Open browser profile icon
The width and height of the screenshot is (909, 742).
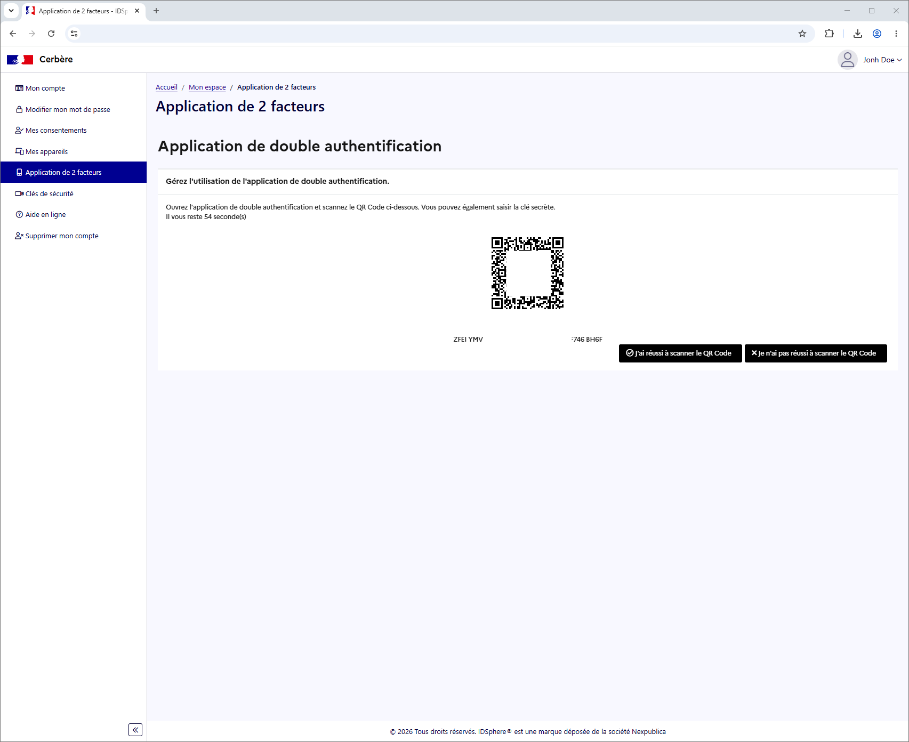coord(877,34)
